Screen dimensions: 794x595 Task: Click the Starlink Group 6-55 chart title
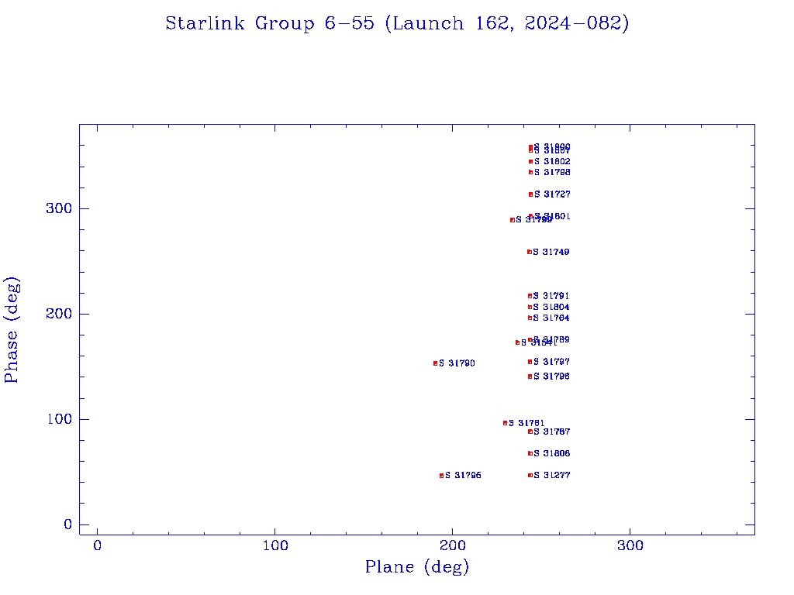click(397, 24)
